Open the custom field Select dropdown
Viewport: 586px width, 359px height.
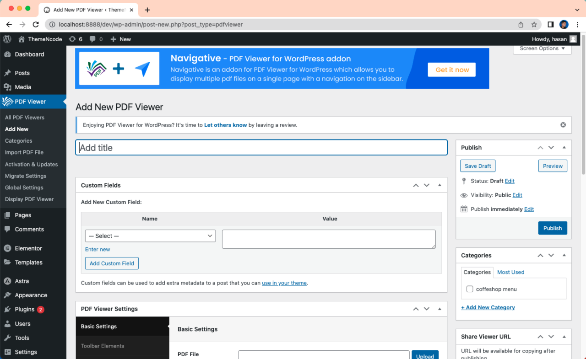150,236
